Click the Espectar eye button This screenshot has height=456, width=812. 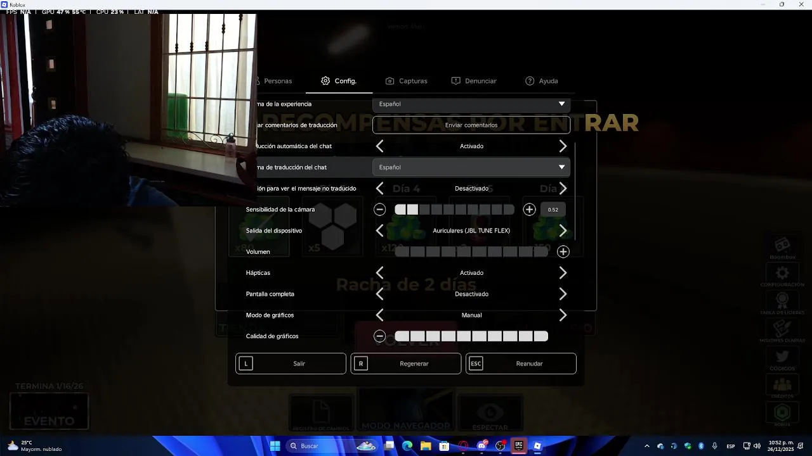(x=490, y=414)
